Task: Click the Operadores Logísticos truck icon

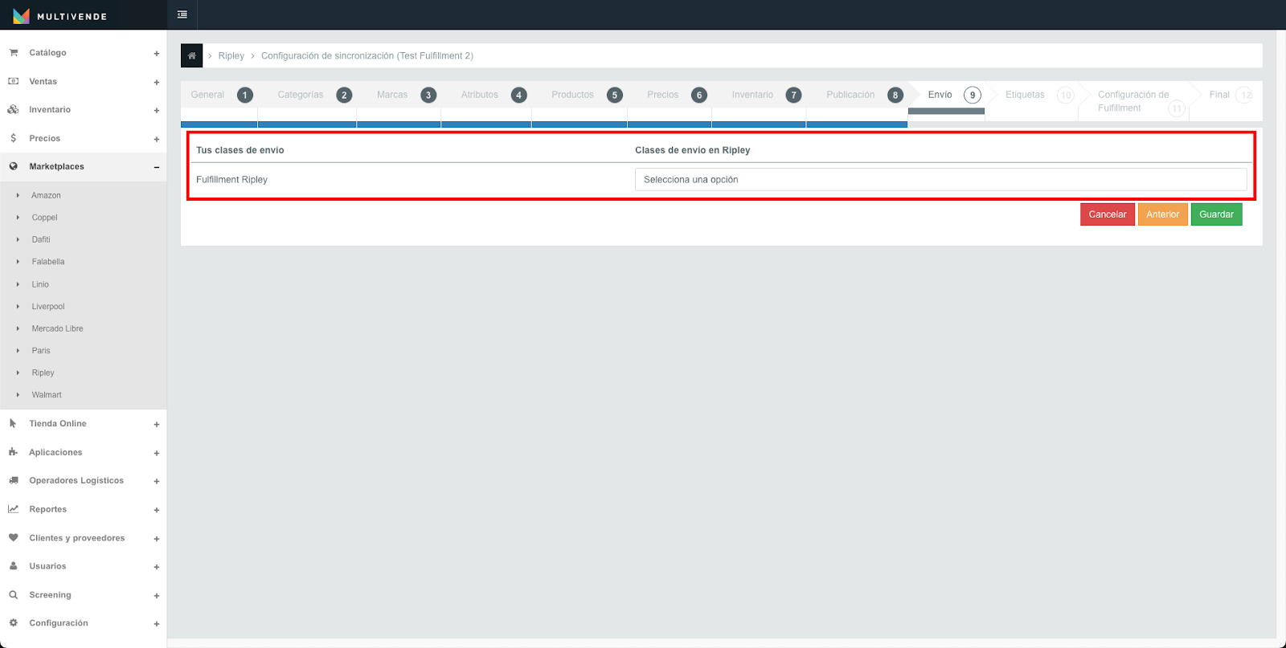Action: [13, 480]
